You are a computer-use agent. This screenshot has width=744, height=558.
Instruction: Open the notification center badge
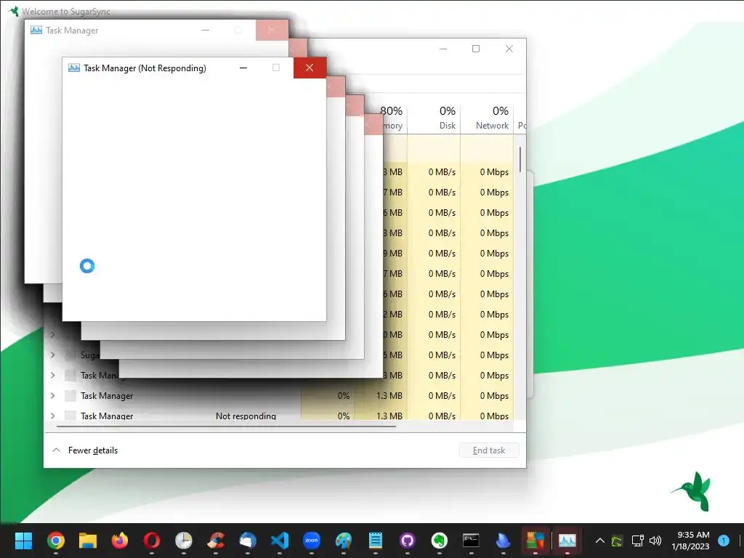724,541
